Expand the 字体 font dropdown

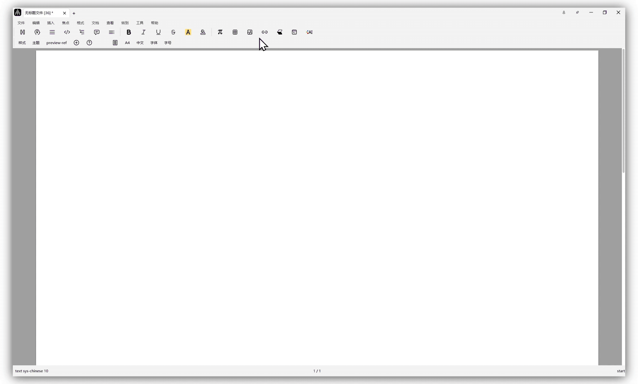pyautogui.click(x=154, y=43)
